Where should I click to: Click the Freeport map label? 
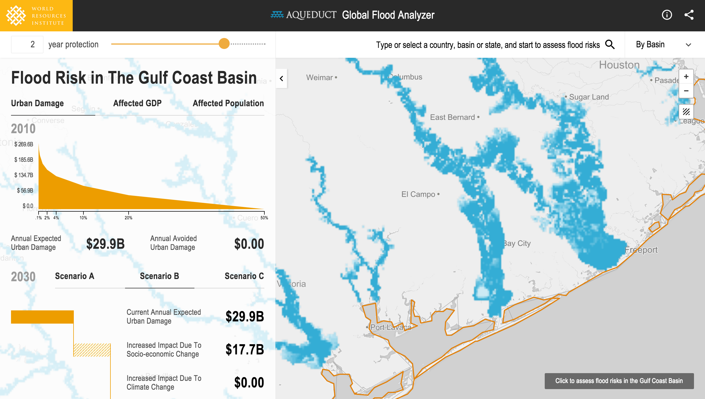pos(641,250)
